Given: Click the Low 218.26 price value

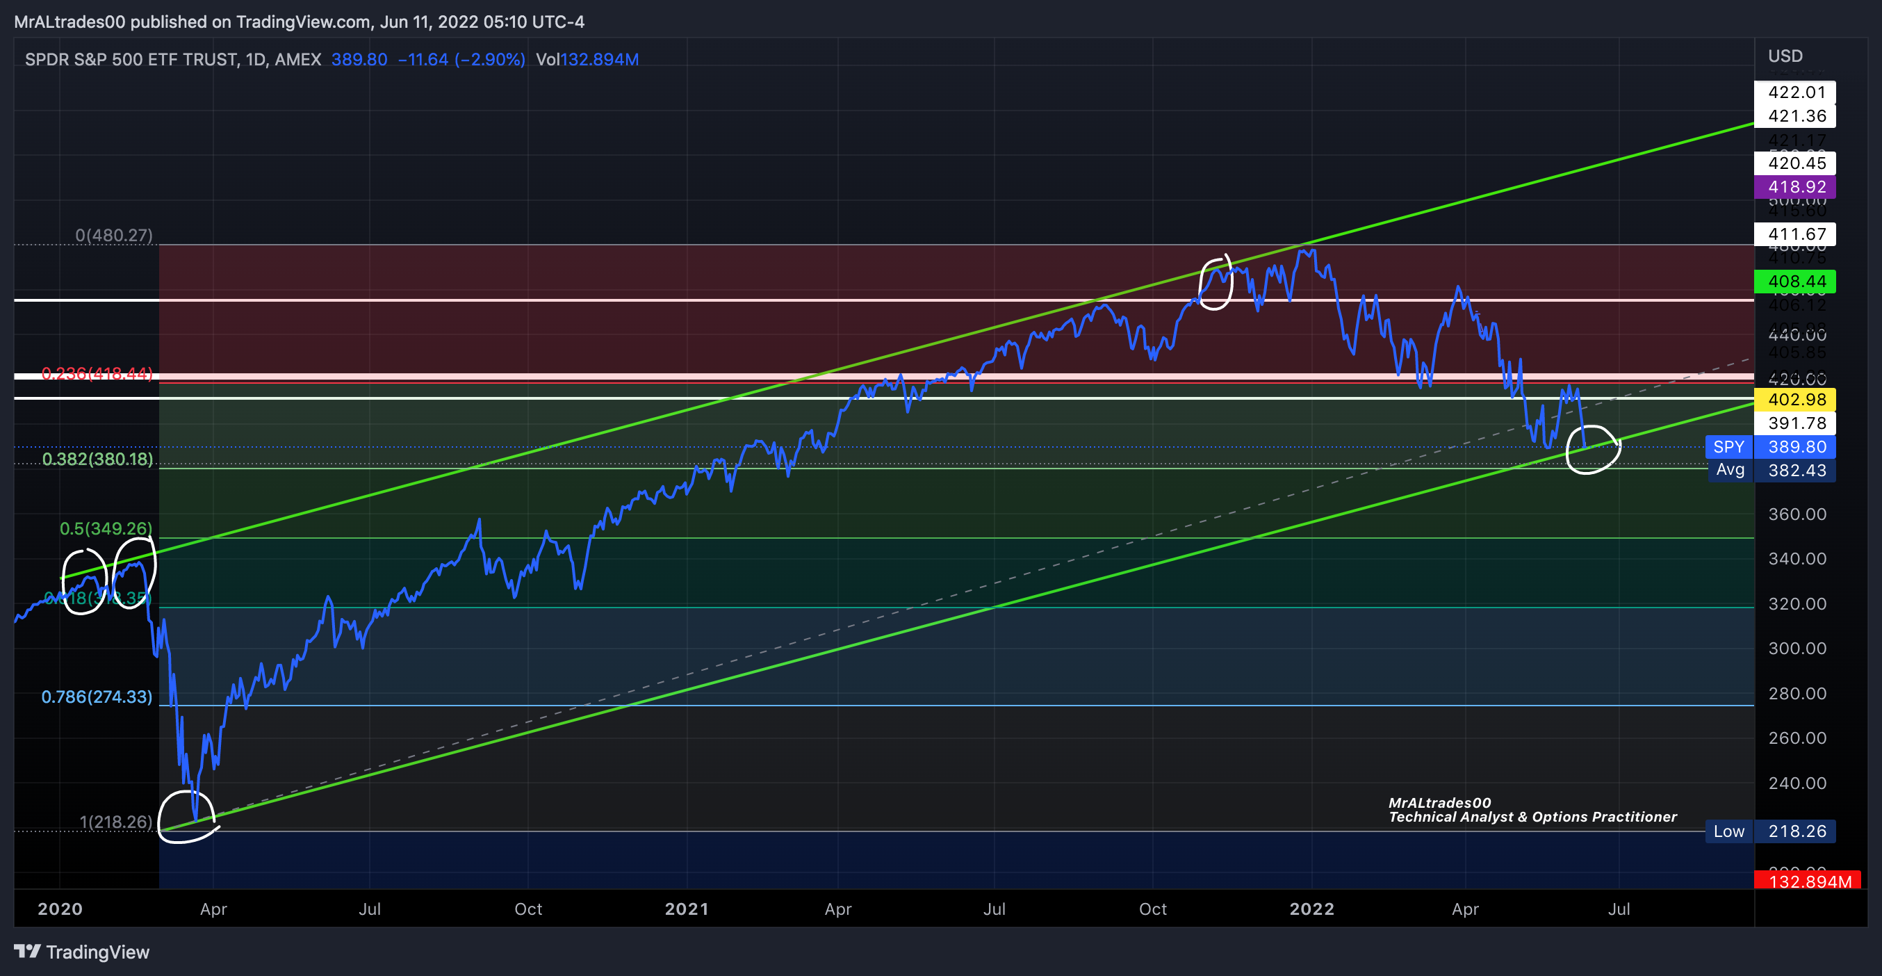Looking at the screenshot, I should click(x=1794, y=831).
